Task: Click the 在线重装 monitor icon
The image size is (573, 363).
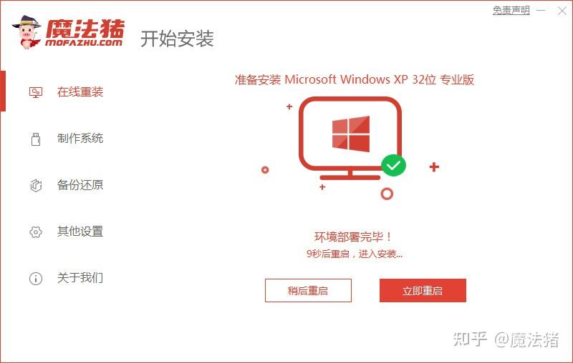Action: coord(36,92)
